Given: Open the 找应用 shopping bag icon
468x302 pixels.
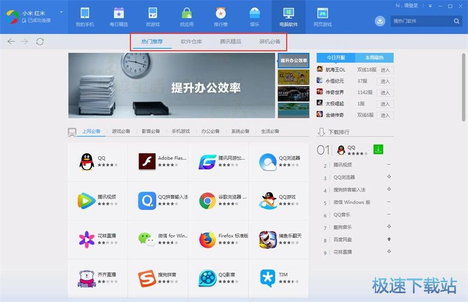Looking at the screenshot, I should (x=187, y=13).
